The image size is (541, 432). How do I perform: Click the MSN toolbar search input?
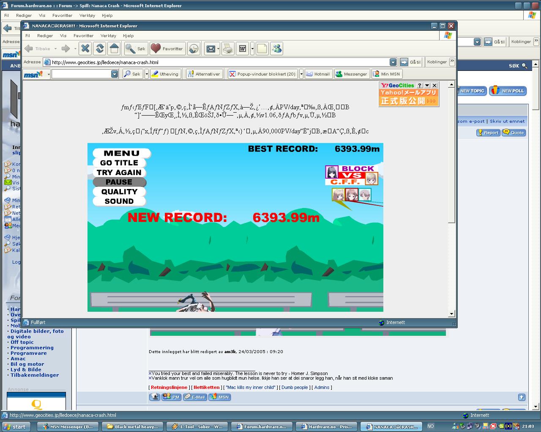(82, 74)
